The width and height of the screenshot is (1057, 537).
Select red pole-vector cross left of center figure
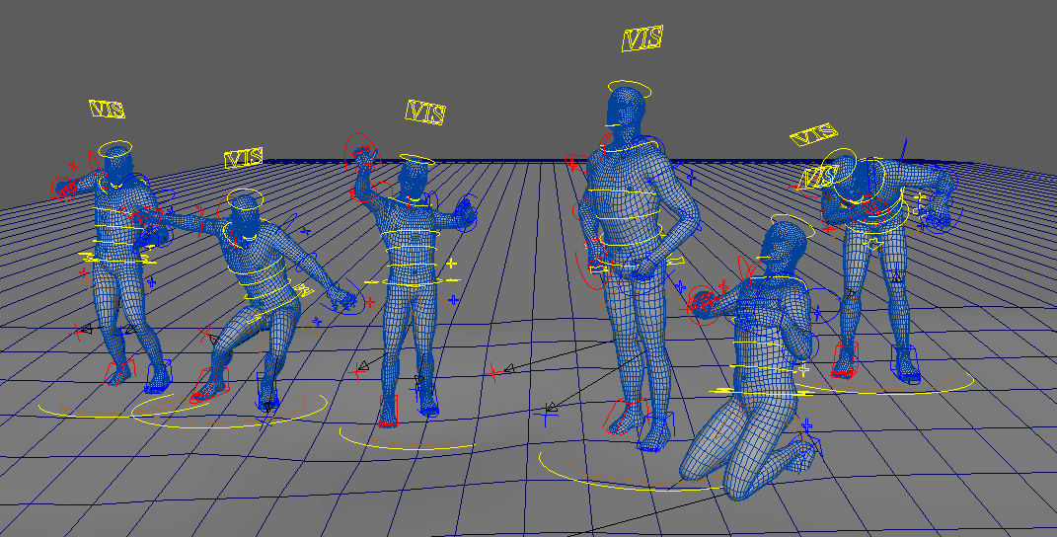pos(357,370)
